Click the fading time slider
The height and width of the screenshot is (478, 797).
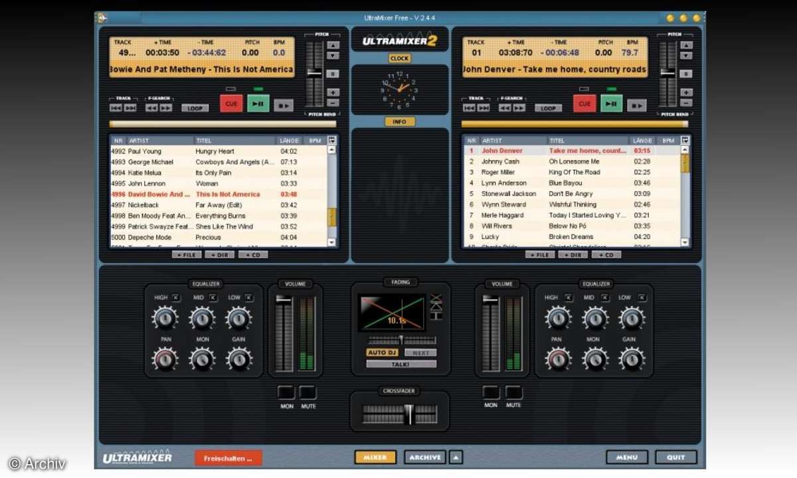(x=401, y=339)
